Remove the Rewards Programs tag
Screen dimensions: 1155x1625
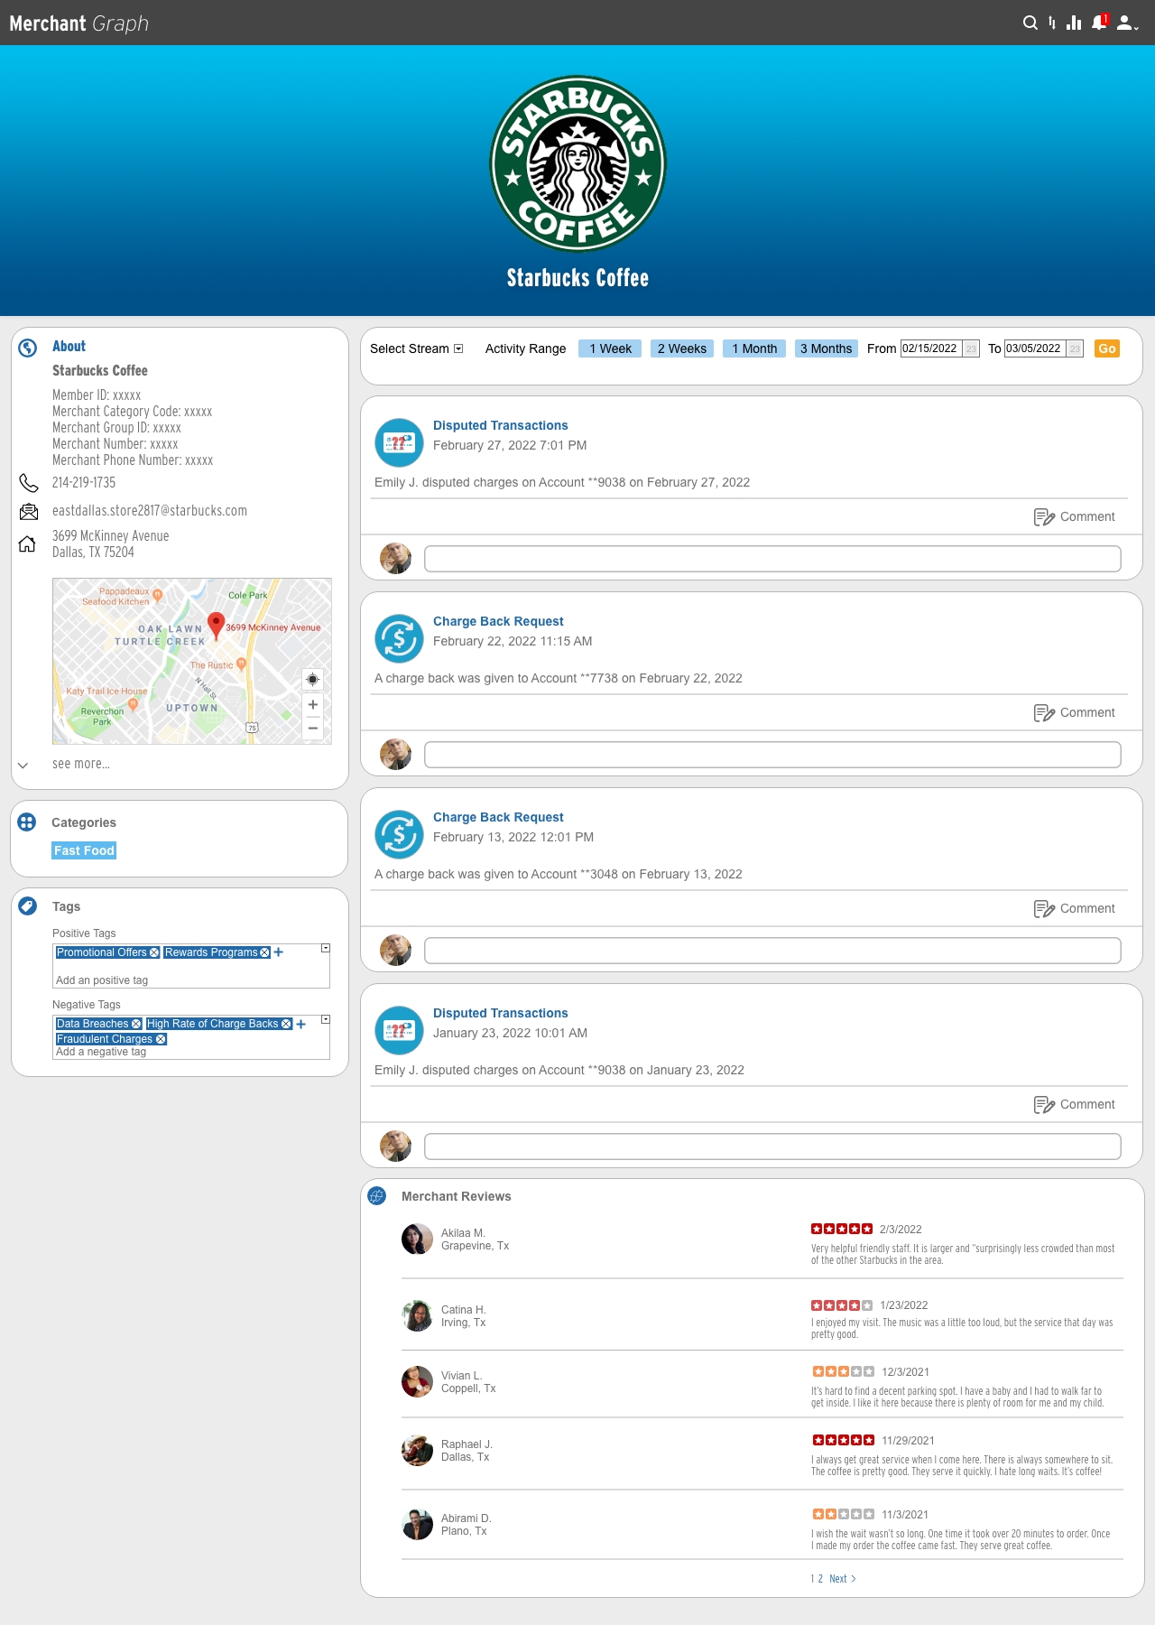pyautogui.click(x=264, y=952)
